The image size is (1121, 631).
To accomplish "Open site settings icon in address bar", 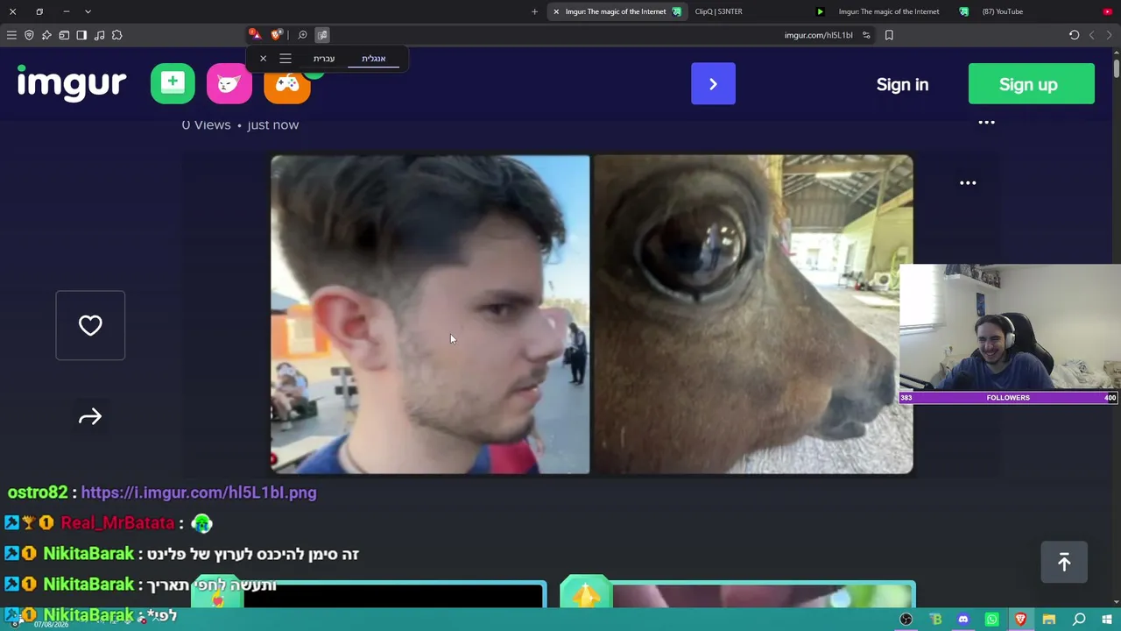I will click(x=866, y=35).
